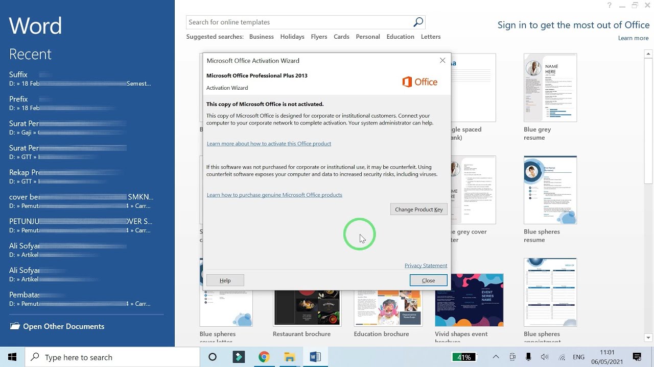
Task: Click the Word icon on taskbar
Action: click(x=315, y=357)
